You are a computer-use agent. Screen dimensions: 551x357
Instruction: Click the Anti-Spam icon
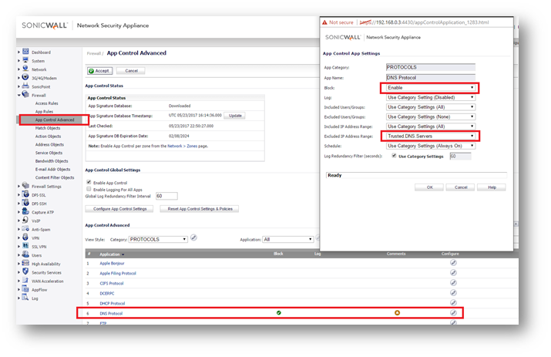(x=25, y=229)
